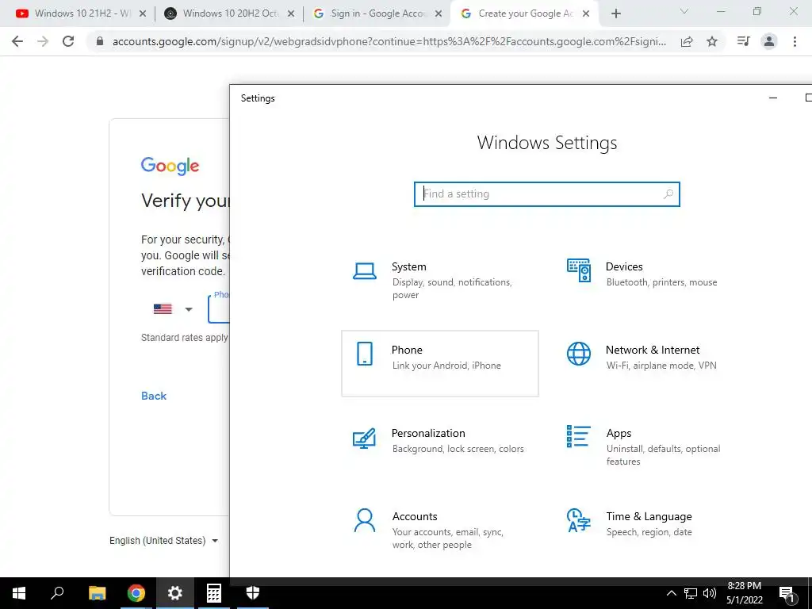
Task: Open the Action Center notifications icon
Action: point(787,594)
